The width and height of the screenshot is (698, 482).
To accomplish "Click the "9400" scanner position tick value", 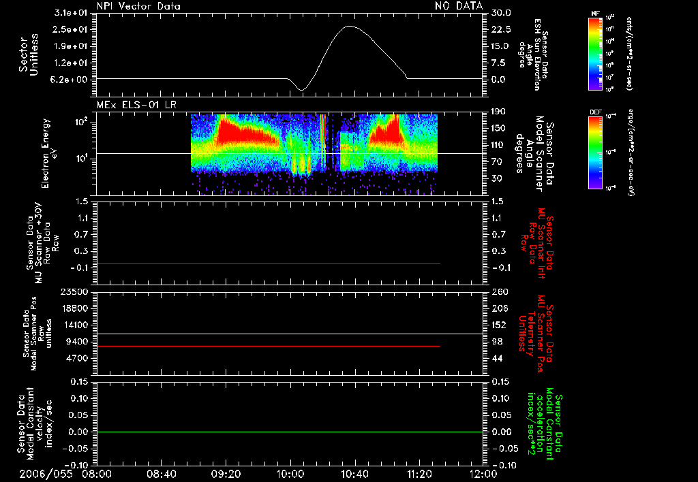I will [77, 342].
